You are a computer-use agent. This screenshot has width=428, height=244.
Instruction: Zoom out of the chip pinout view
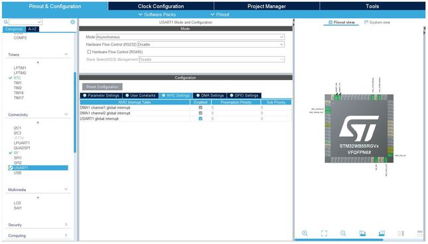(343, 233)
